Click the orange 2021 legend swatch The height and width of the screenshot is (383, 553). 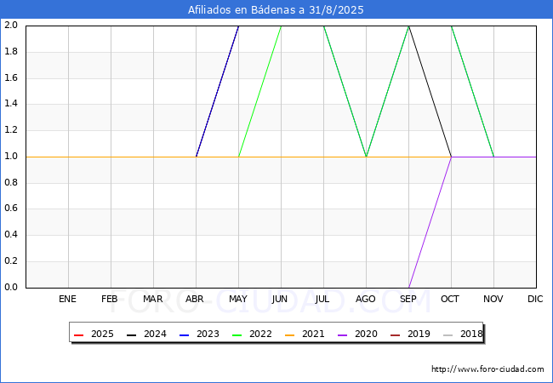[x=289, y=335]
